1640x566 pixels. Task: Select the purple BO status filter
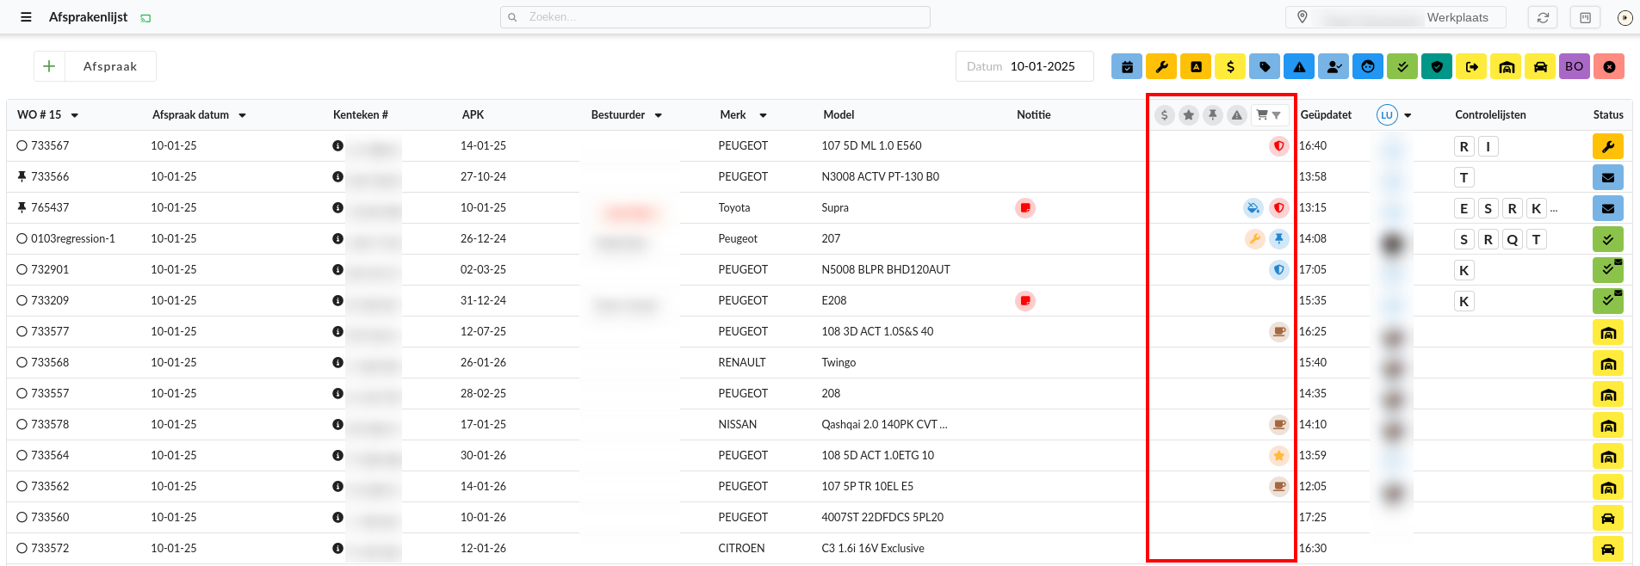[x=1574, y=66]
